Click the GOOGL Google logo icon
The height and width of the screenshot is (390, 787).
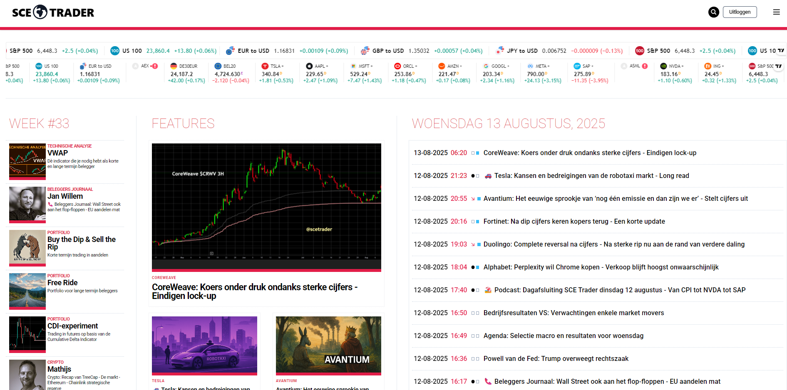tap(486, 66)
